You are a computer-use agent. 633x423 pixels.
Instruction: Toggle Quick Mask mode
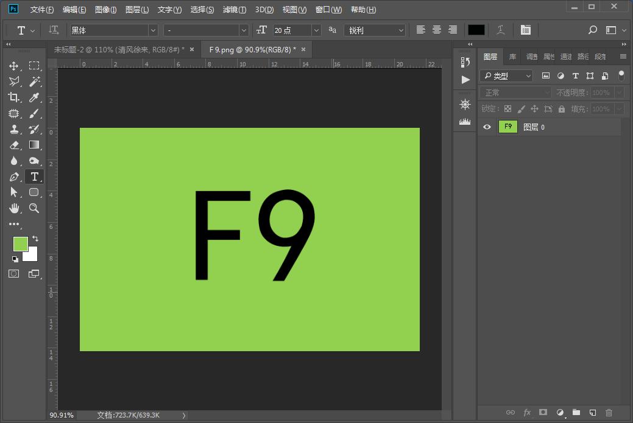pyautogui.click(x=14, y=274)
